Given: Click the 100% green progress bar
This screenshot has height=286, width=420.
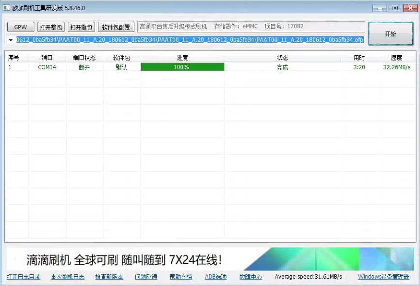Looking at the screenshot, I should pyautogui.click(x=182, y=67).
